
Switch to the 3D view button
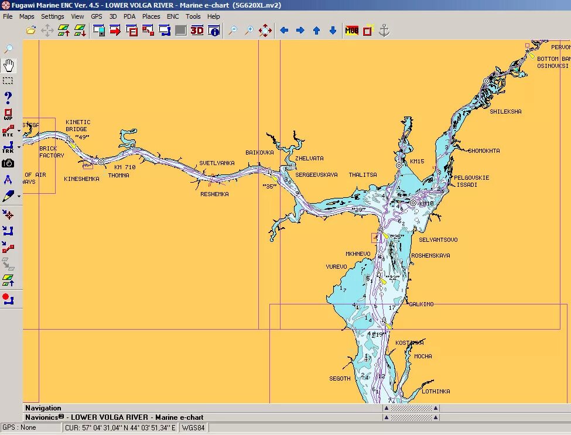point(197,30)
